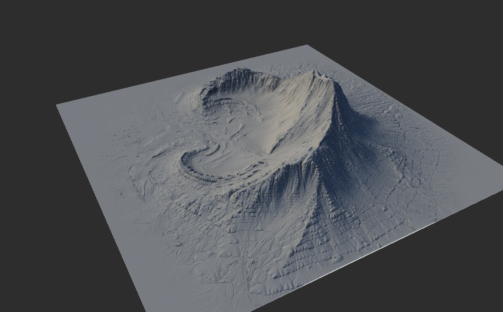Click the leftmost corner of the terrain plane
The height and width of the screenshot is (312, 503).
pyautogui.click(x=58, y=105)
